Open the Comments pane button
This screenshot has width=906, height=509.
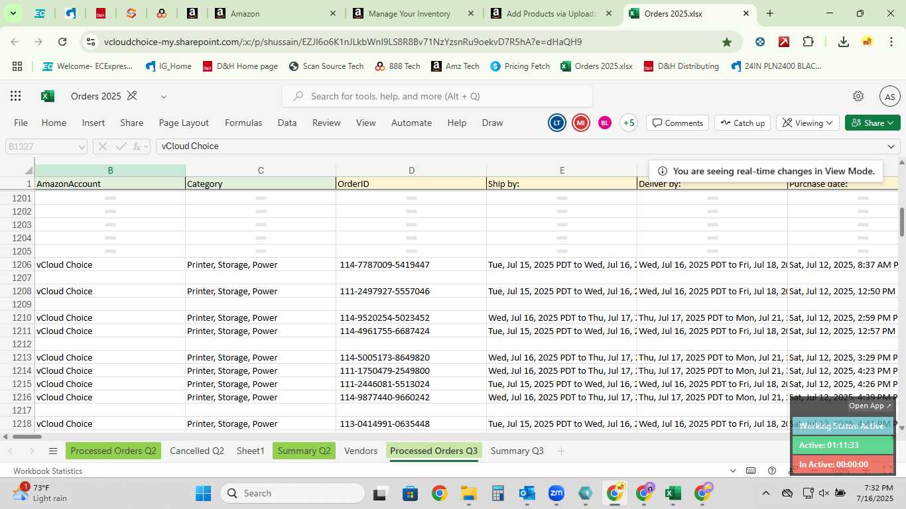678,123
